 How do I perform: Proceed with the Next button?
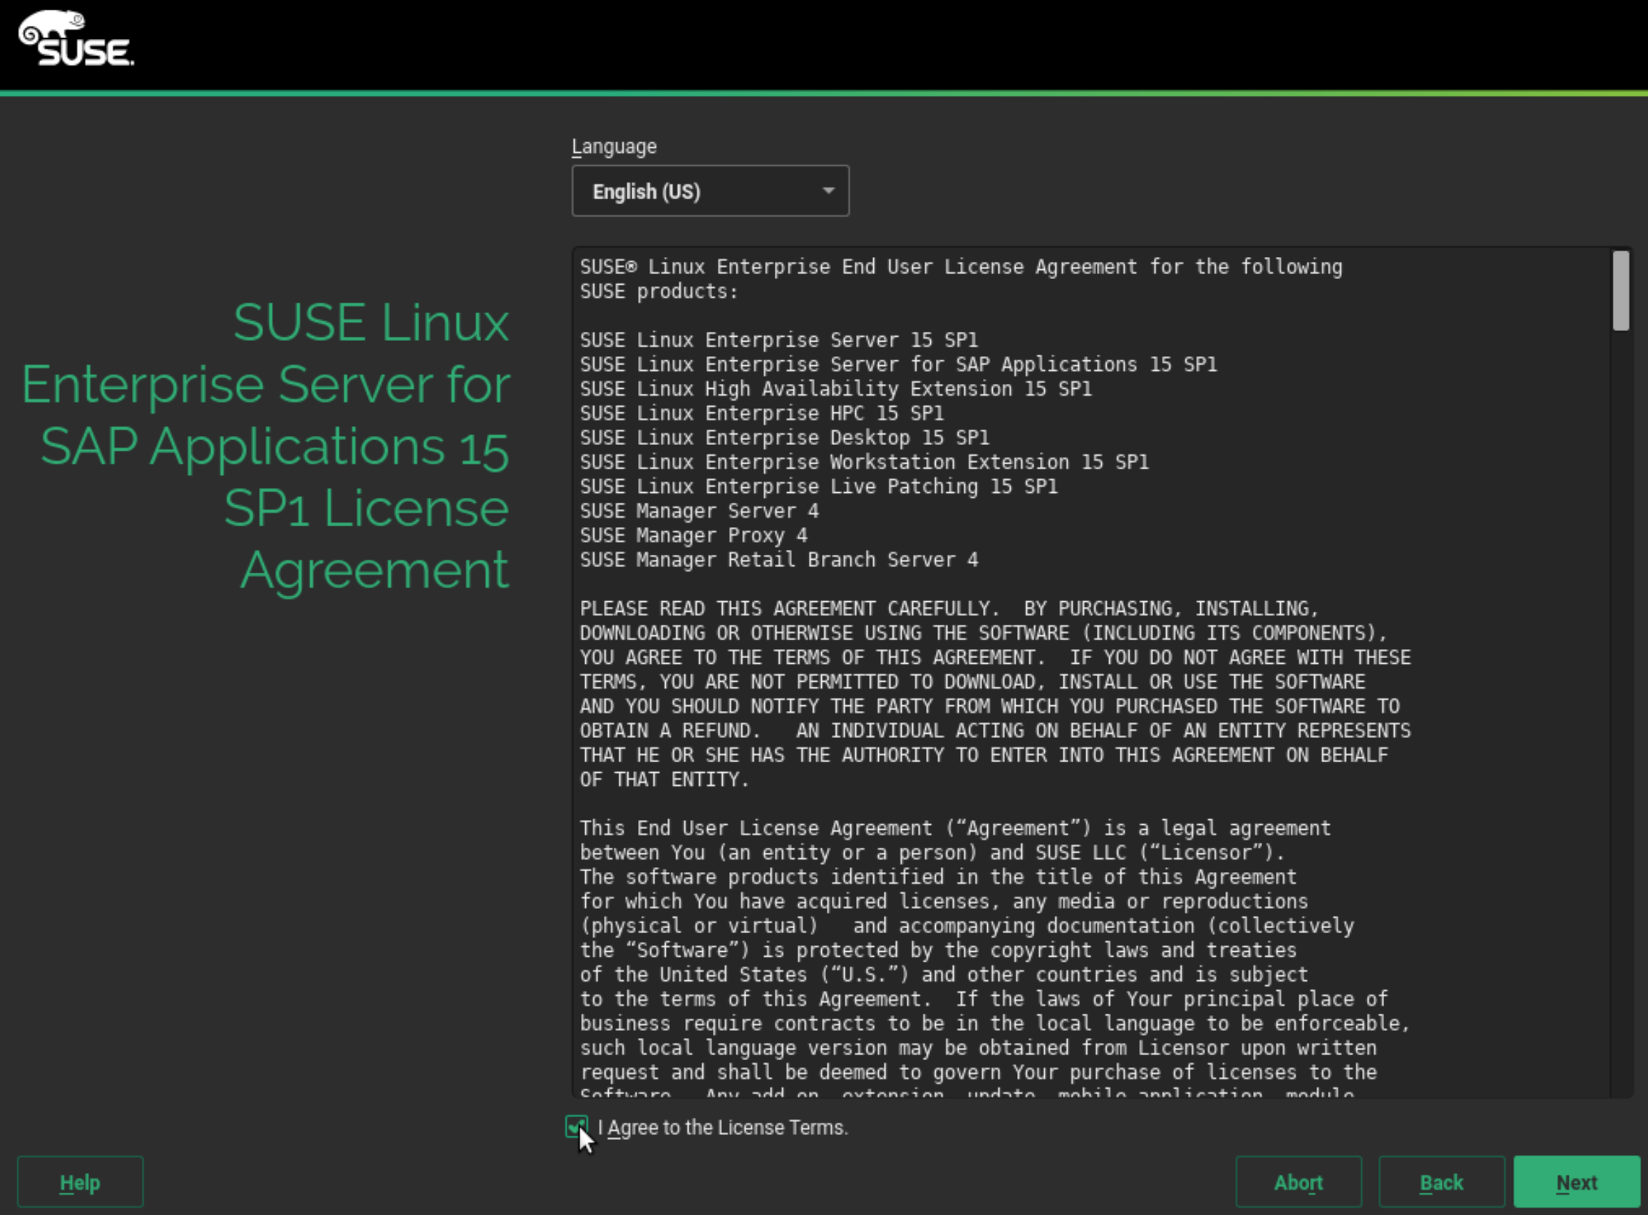(x=1576, y=1182)
